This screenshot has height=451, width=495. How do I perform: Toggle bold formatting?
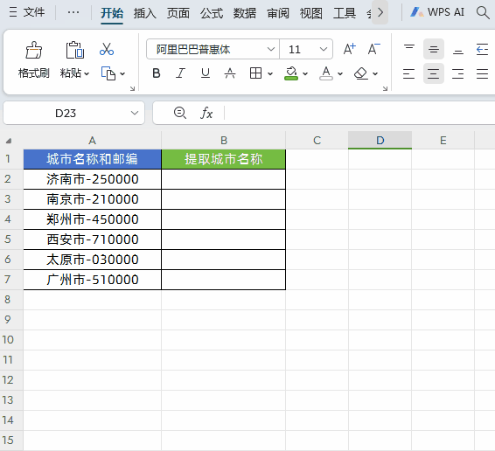[x=157, y=73]
